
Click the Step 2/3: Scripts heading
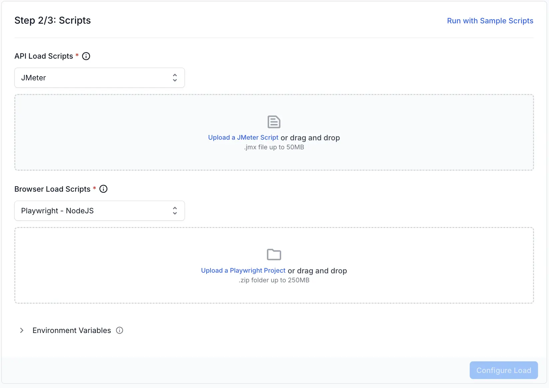click(52, 20)
